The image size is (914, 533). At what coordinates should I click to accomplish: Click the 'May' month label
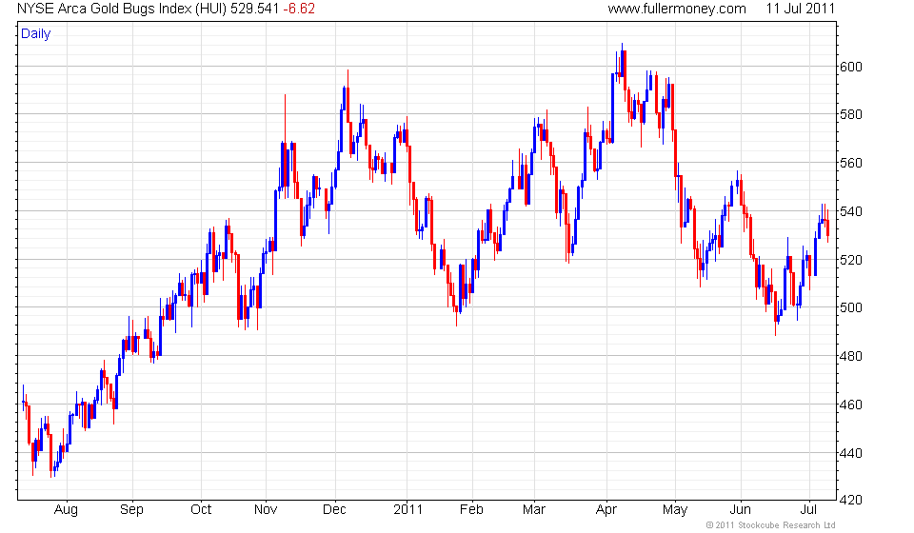[x=675, y=510]
